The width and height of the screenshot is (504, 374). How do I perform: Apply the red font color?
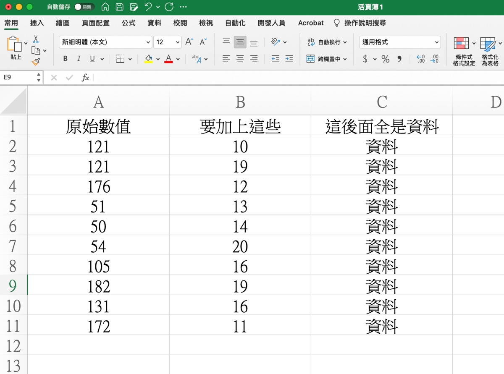pyautogui.click(x=169, y=59)
